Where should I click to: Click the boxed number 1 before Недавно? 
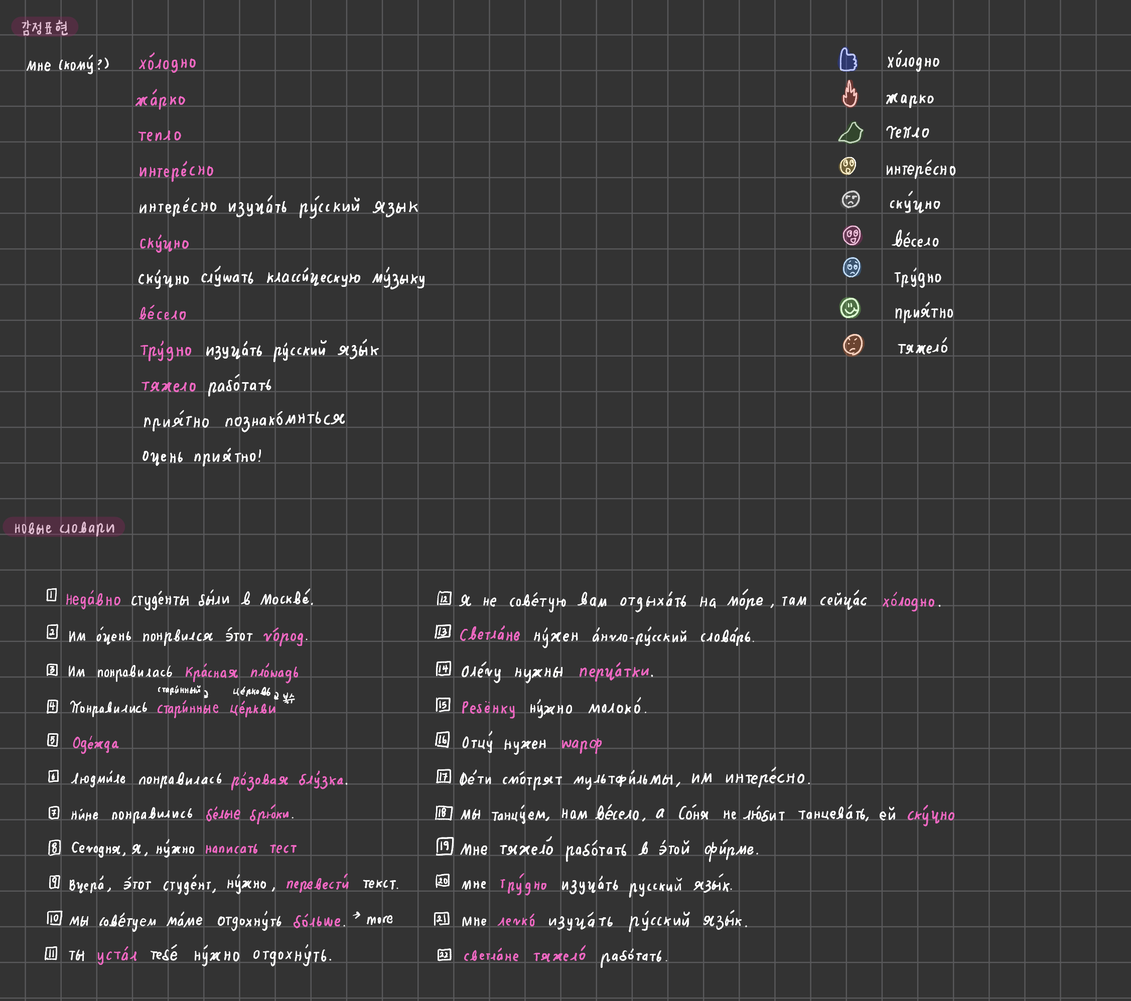[x=52, y=595]
